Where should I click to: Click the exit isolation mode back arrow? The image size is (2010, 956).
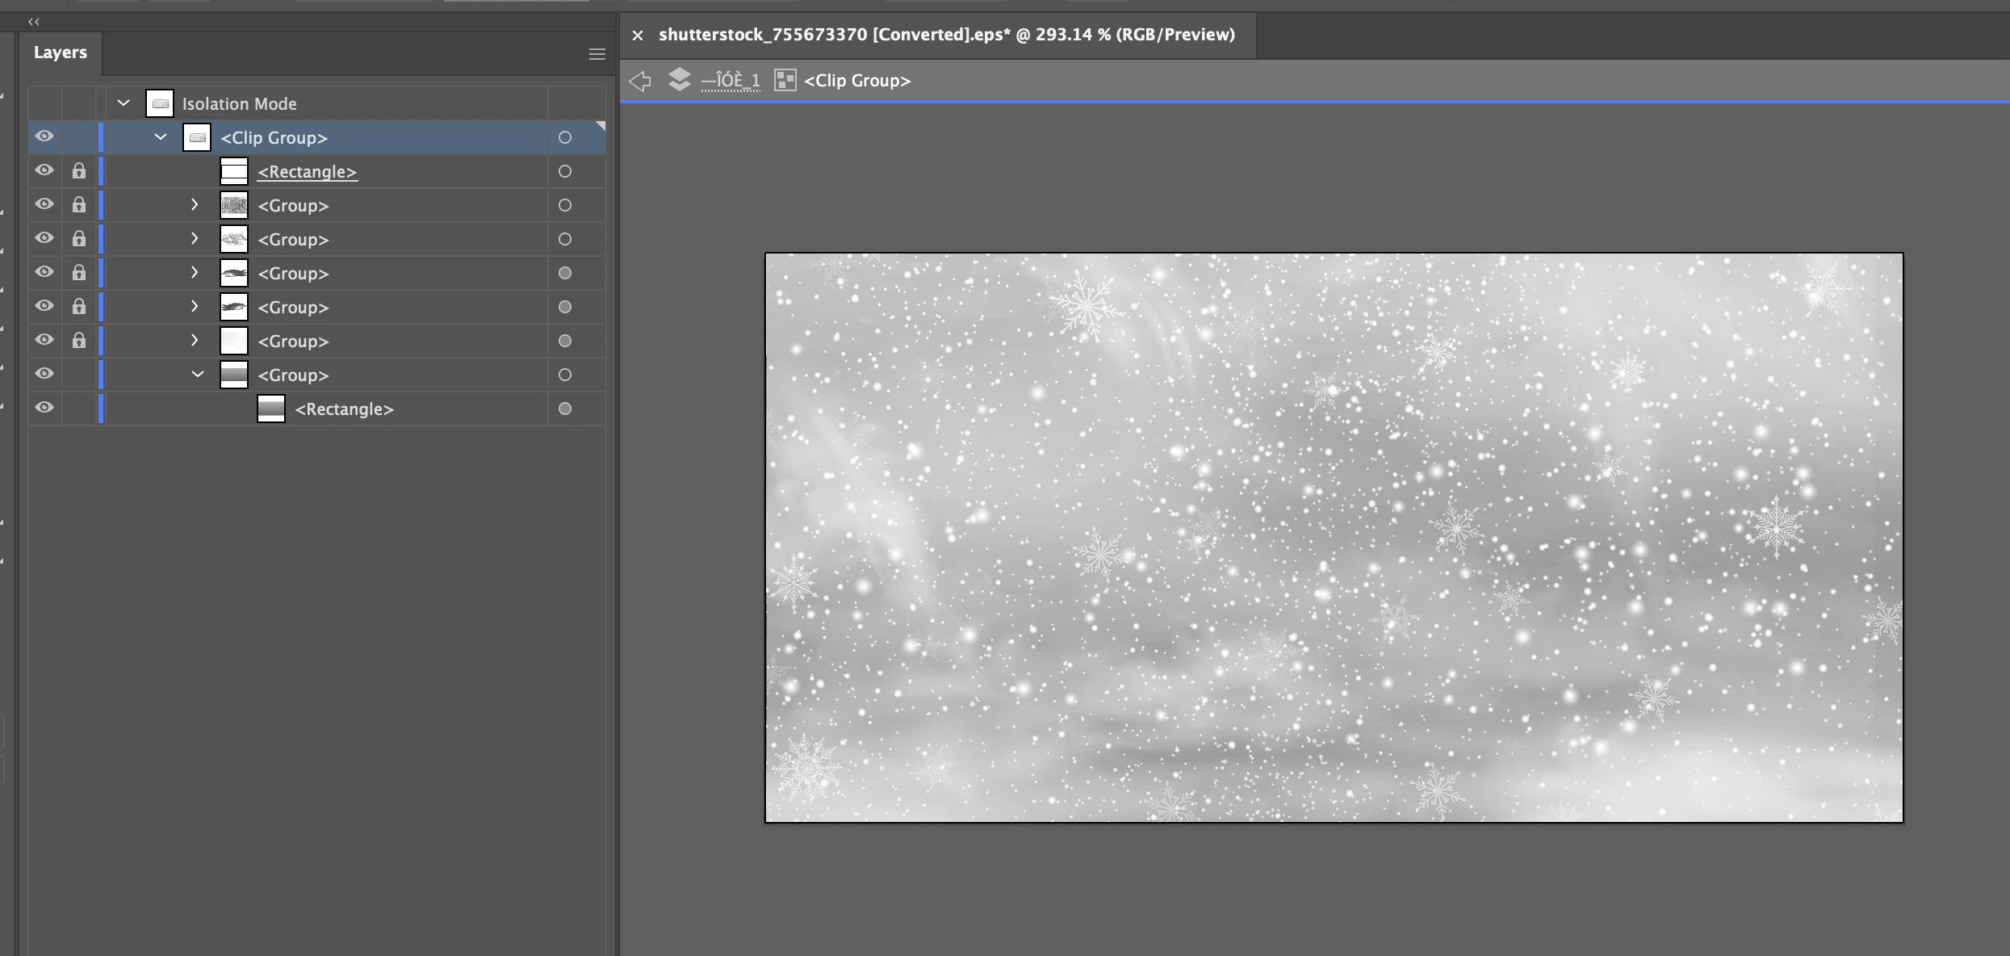pyautogui.click(x=639, y=81)
